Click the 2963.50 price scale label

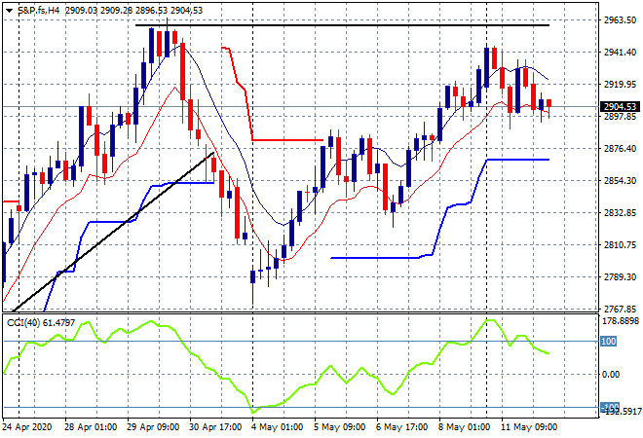click(620, 20)
